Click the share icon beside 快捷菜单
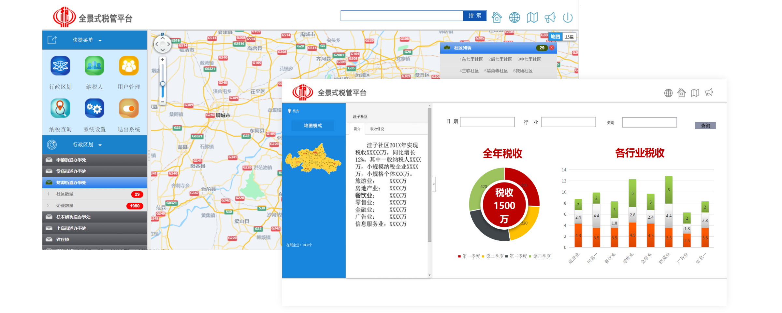Viewport: 782px width, 313px height. pyautogui.click(x=52, y=40)
